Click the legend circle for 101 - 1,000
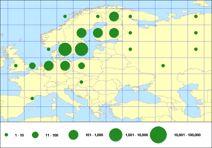This screenshot has width=212, height=148. pos(74,135)
